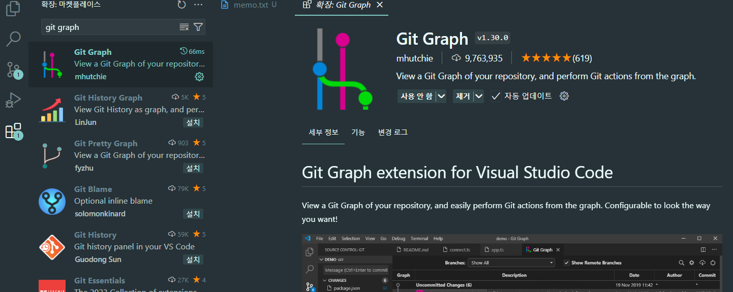Click the Git Pretty Graph extension icon
The image size is (733, 292).
[52, 156]
